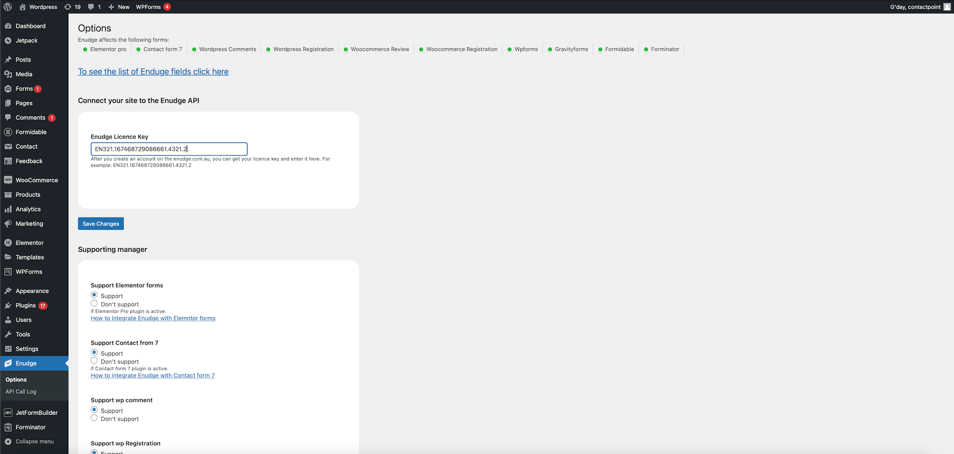Screen dimensions: 954x454
Task: Click the Jetpack sidebar icon
Action: click(8, 41)
